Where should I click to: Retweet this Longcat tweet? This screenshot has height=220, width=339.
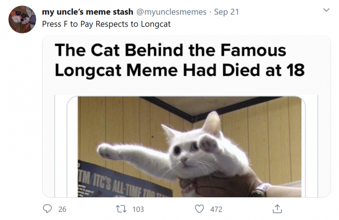point(123,209)
